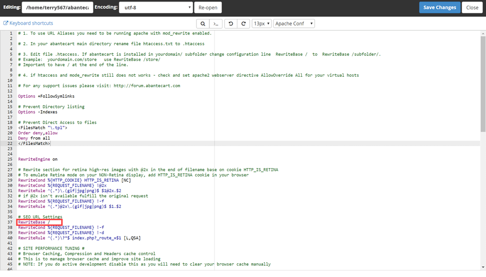Click the 'Deny from all' line

(34, 138)
